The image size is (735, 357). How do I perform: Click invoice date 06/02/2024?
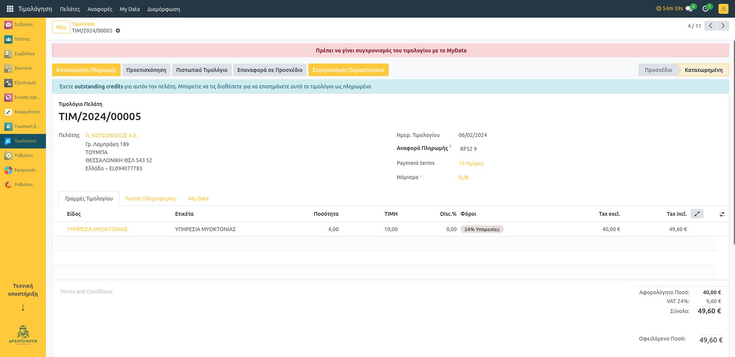click(x=473, y=135)
